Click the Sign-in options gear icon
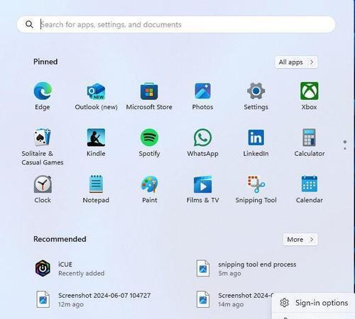Image resolution: width=355 pixels, height=319 pixels. 284,303
